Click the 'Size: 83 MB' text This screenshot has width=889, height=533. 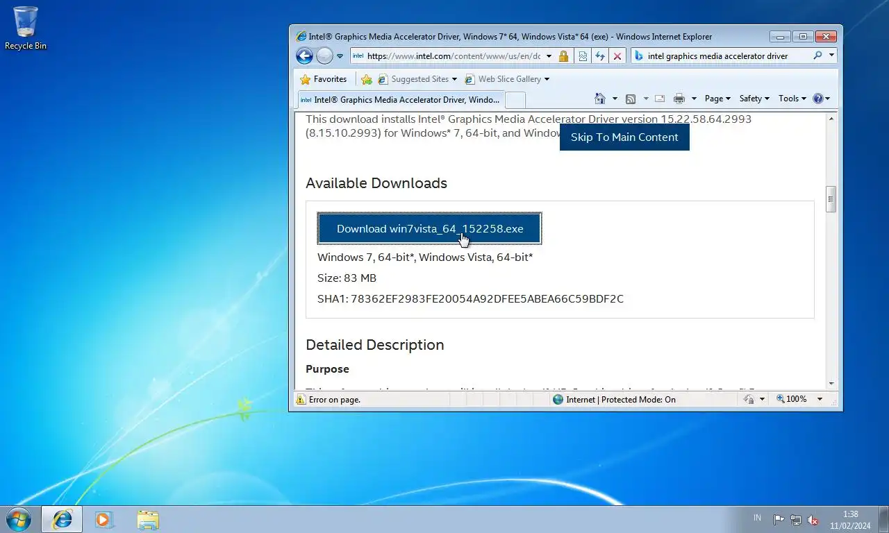point(347,278)
